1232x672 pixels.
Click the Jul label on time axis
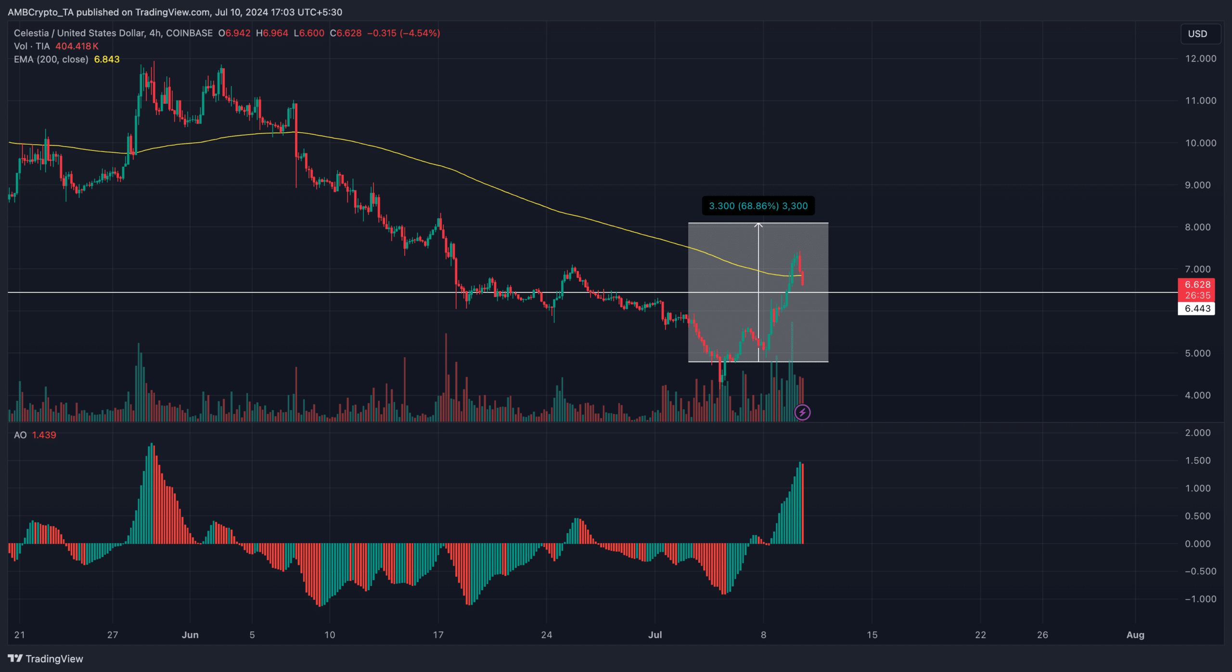click(x=655, y=635)
